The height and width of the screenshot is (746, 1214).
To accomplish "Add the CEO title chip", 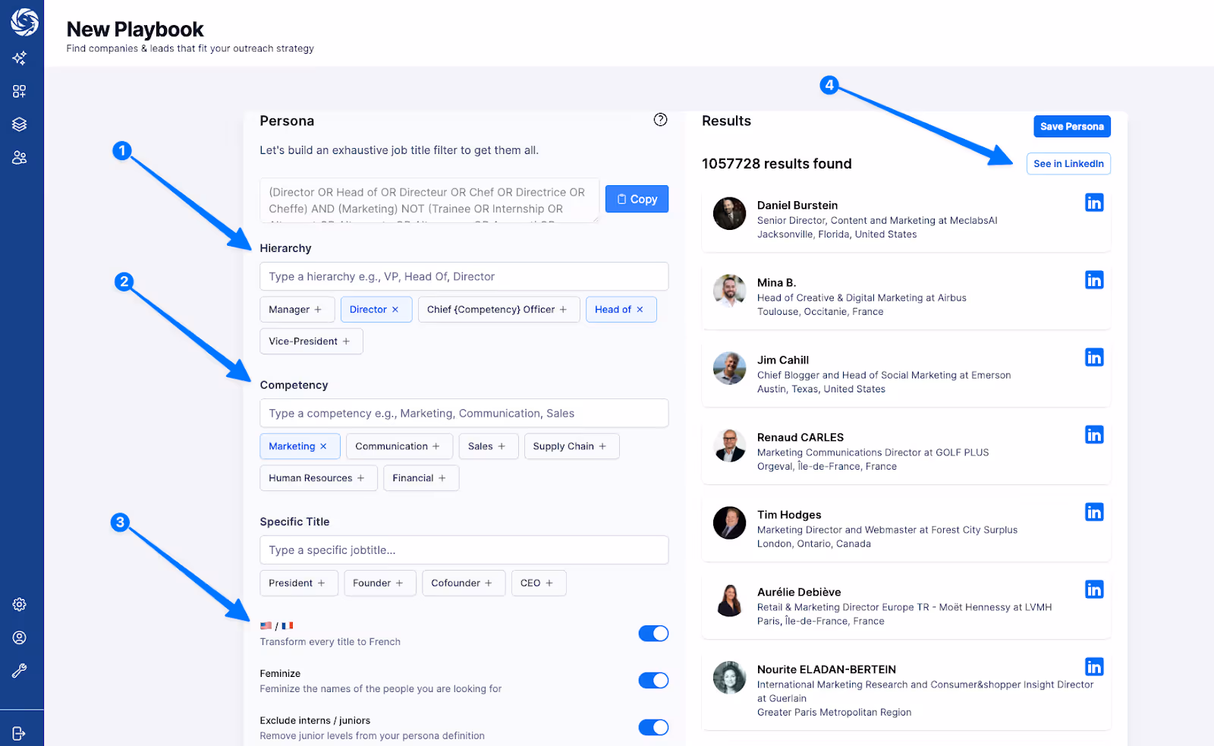I will 538,583.
